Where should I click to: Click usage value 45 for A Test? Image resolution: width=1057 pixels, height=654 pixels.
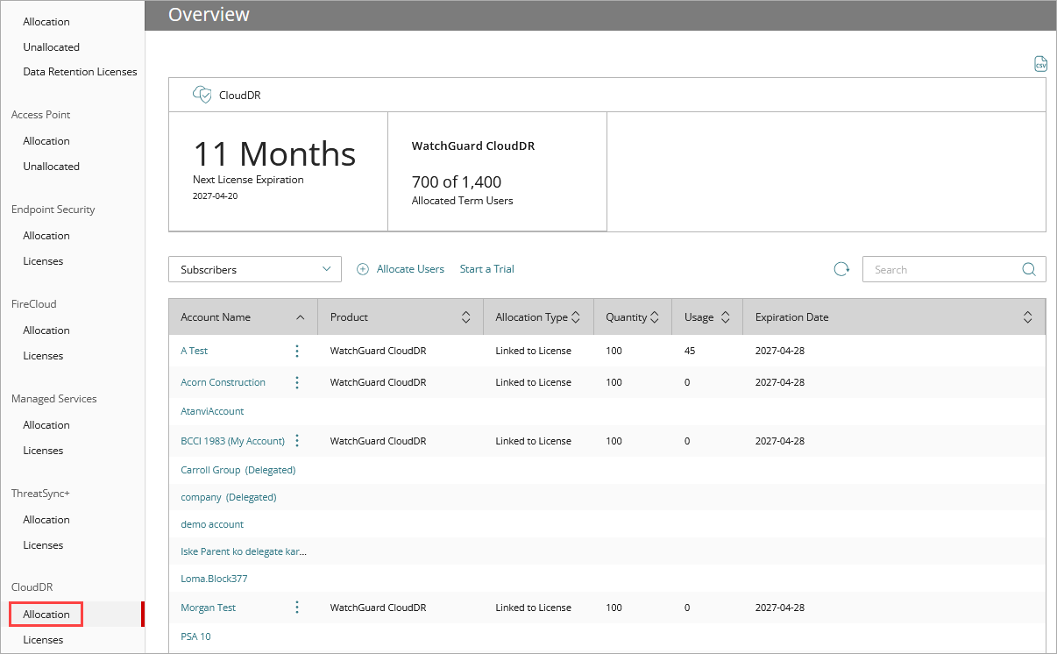690,351
